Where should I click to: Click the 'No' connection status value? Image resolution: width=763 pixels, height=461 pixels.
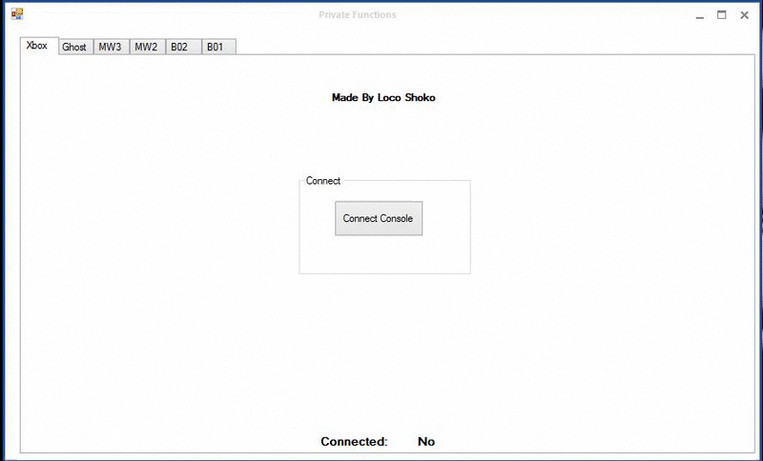426,442
